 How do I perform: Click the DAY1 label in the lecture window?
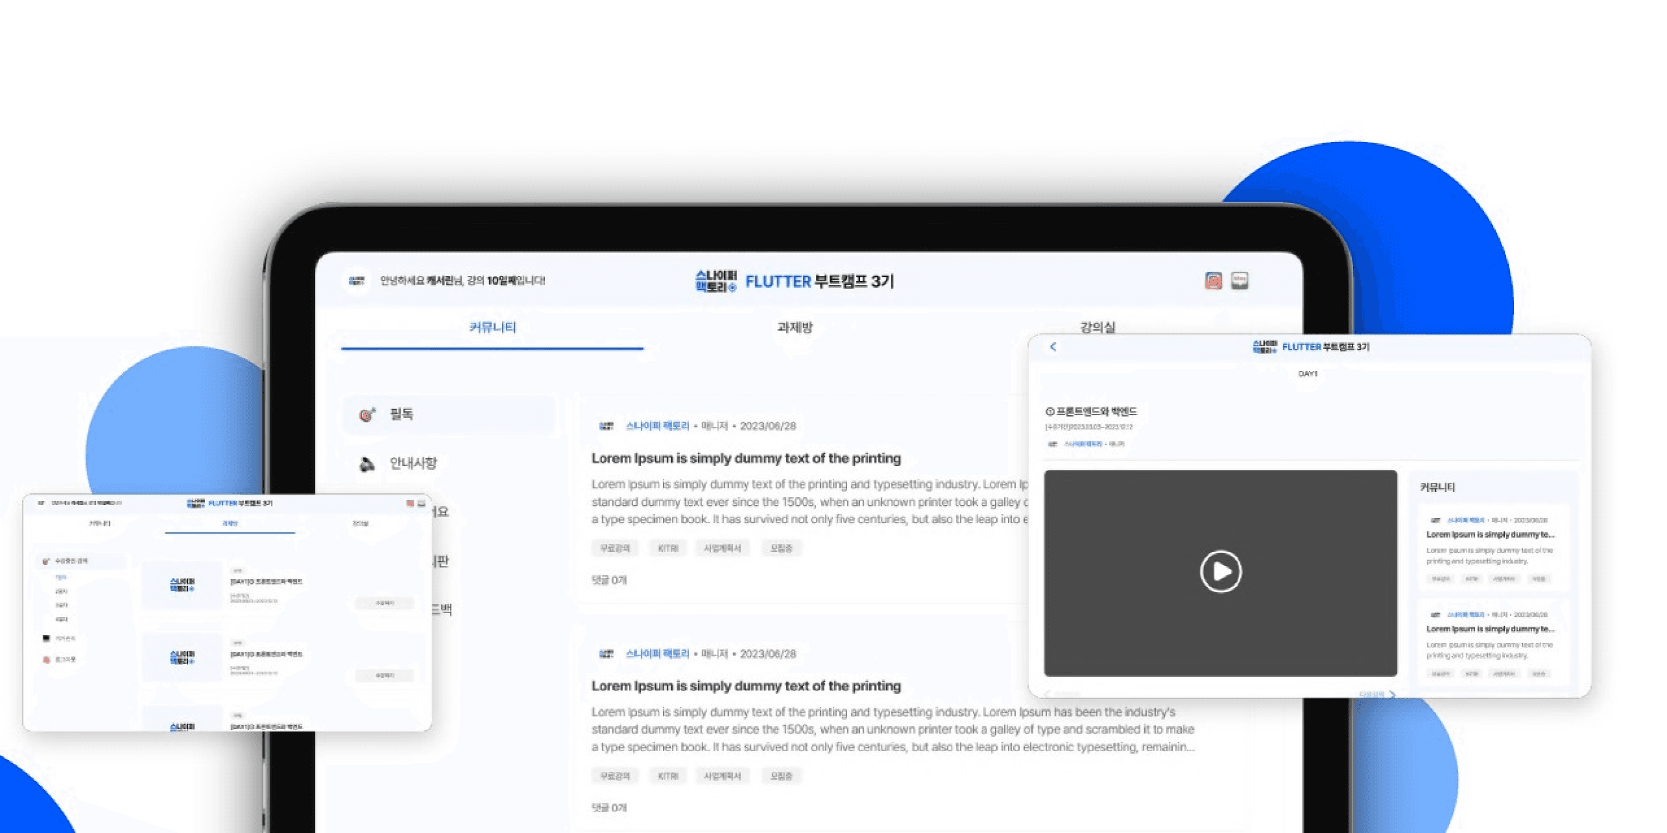point(1308,374)
